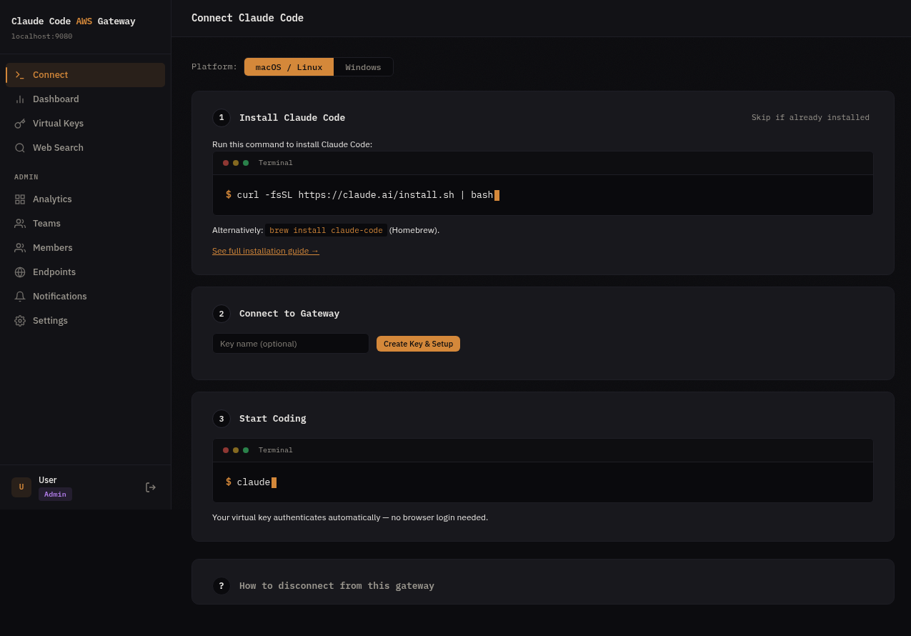Image resolution: width=911 pixels, height=636 pixels.
Task: Click the Create Key & Setup button
Action: 418,343
